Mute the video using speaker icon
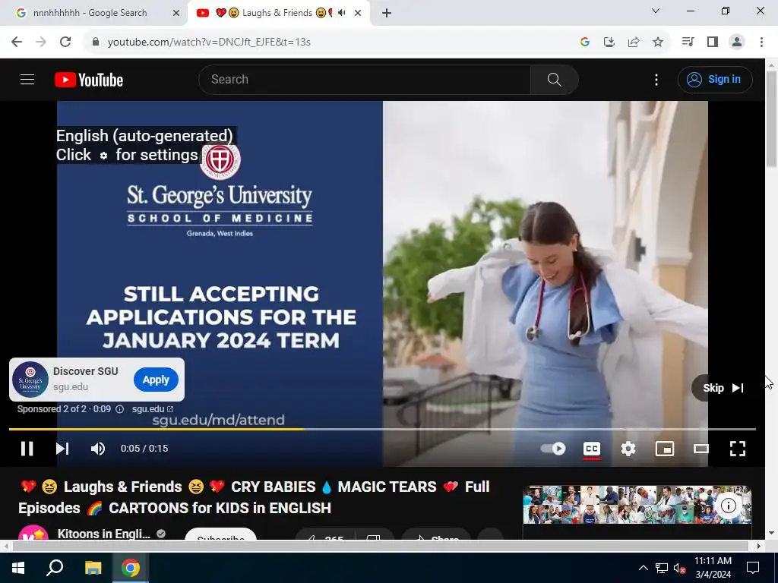This screenshot has width=778, height=583. pyautogui.click(x=98, y=448)
